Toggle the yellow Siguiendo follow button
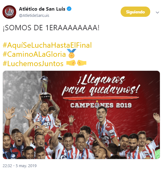Viewport: 163px width, 169px height. [x=135, y=12]
